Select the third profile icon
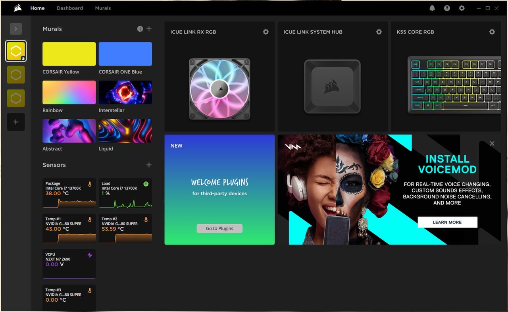508x312 pixels. coord(16,98)
